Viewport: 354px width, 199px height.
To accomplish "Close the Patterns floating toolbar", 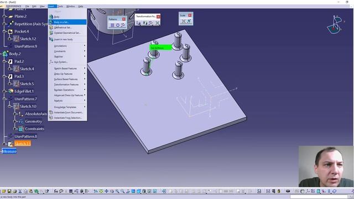I will [124, 19].
